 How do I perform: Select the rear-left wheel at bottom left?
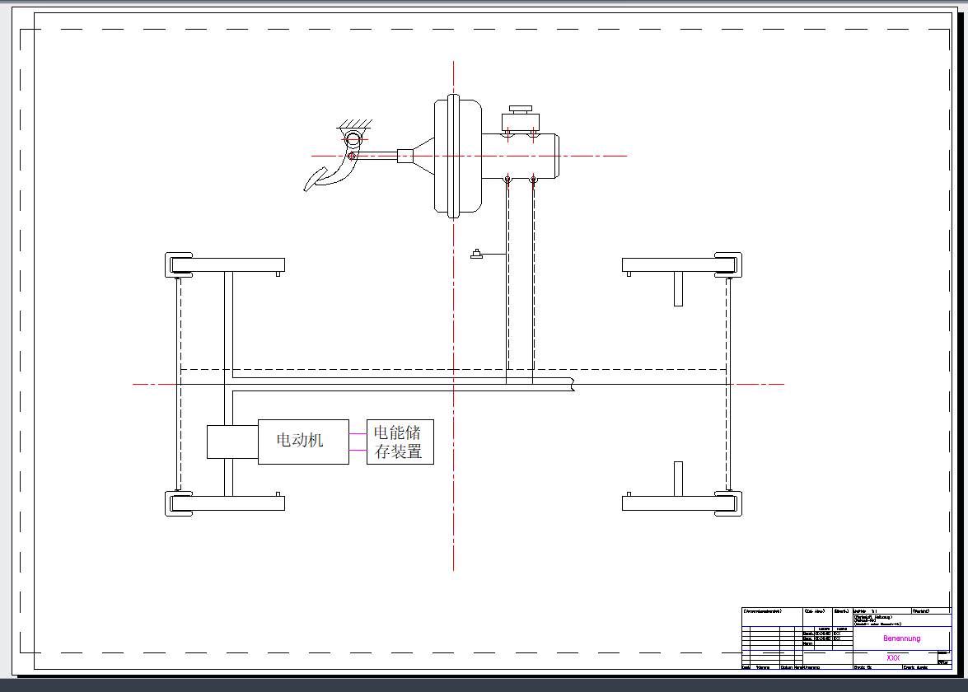[179, 503]
